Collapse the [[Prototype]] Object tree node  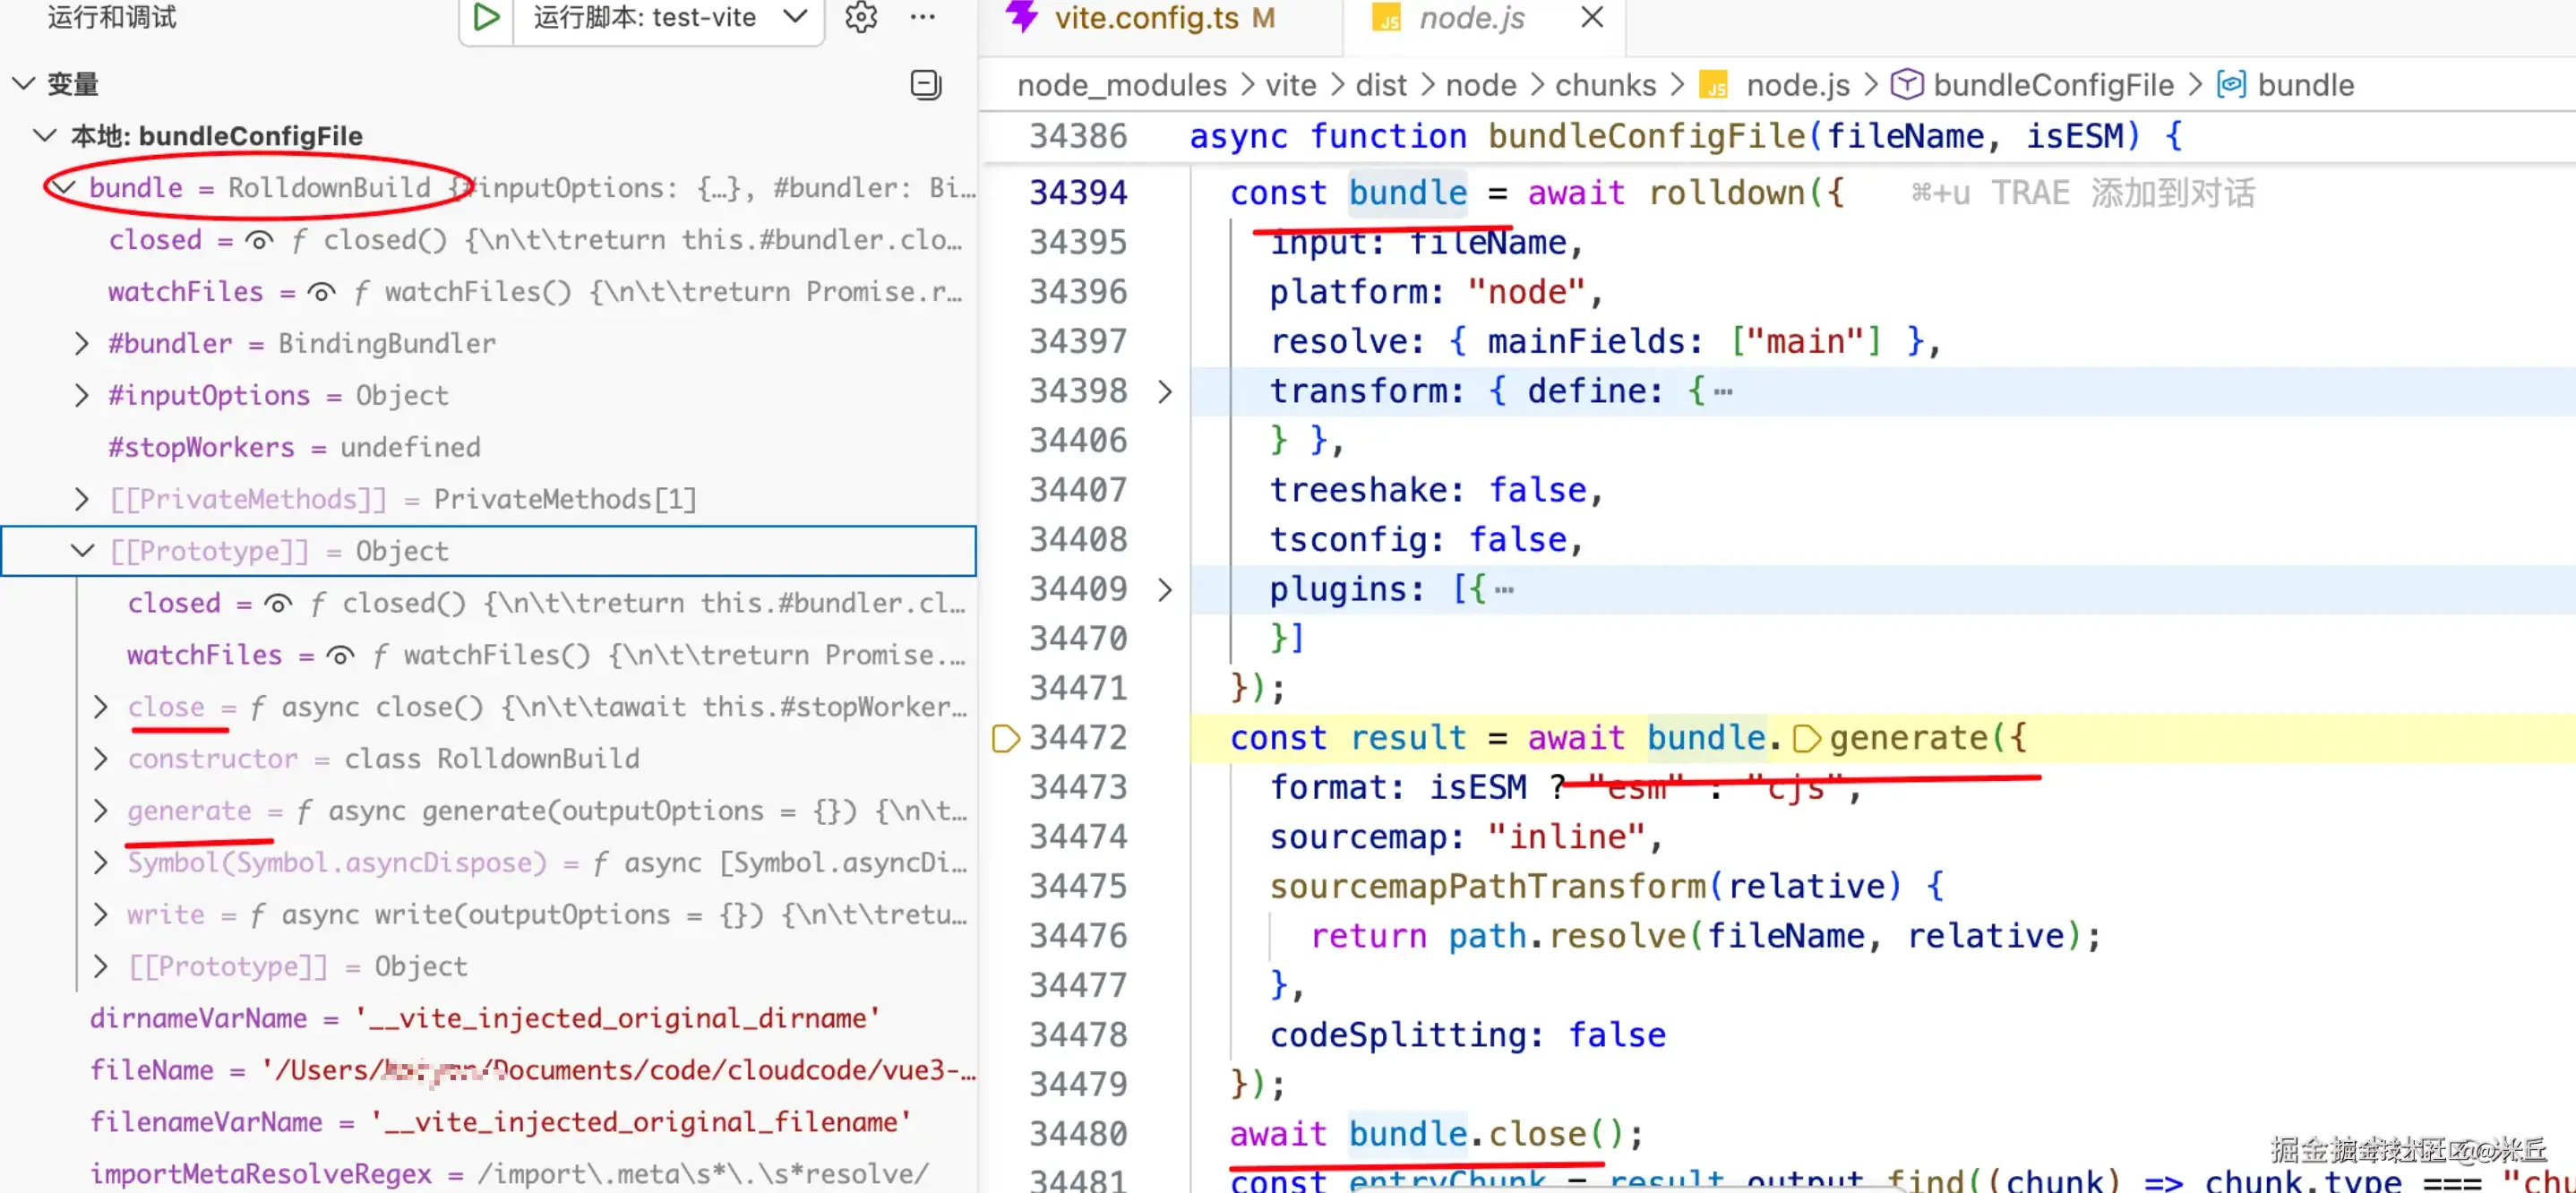click(82, 551)
